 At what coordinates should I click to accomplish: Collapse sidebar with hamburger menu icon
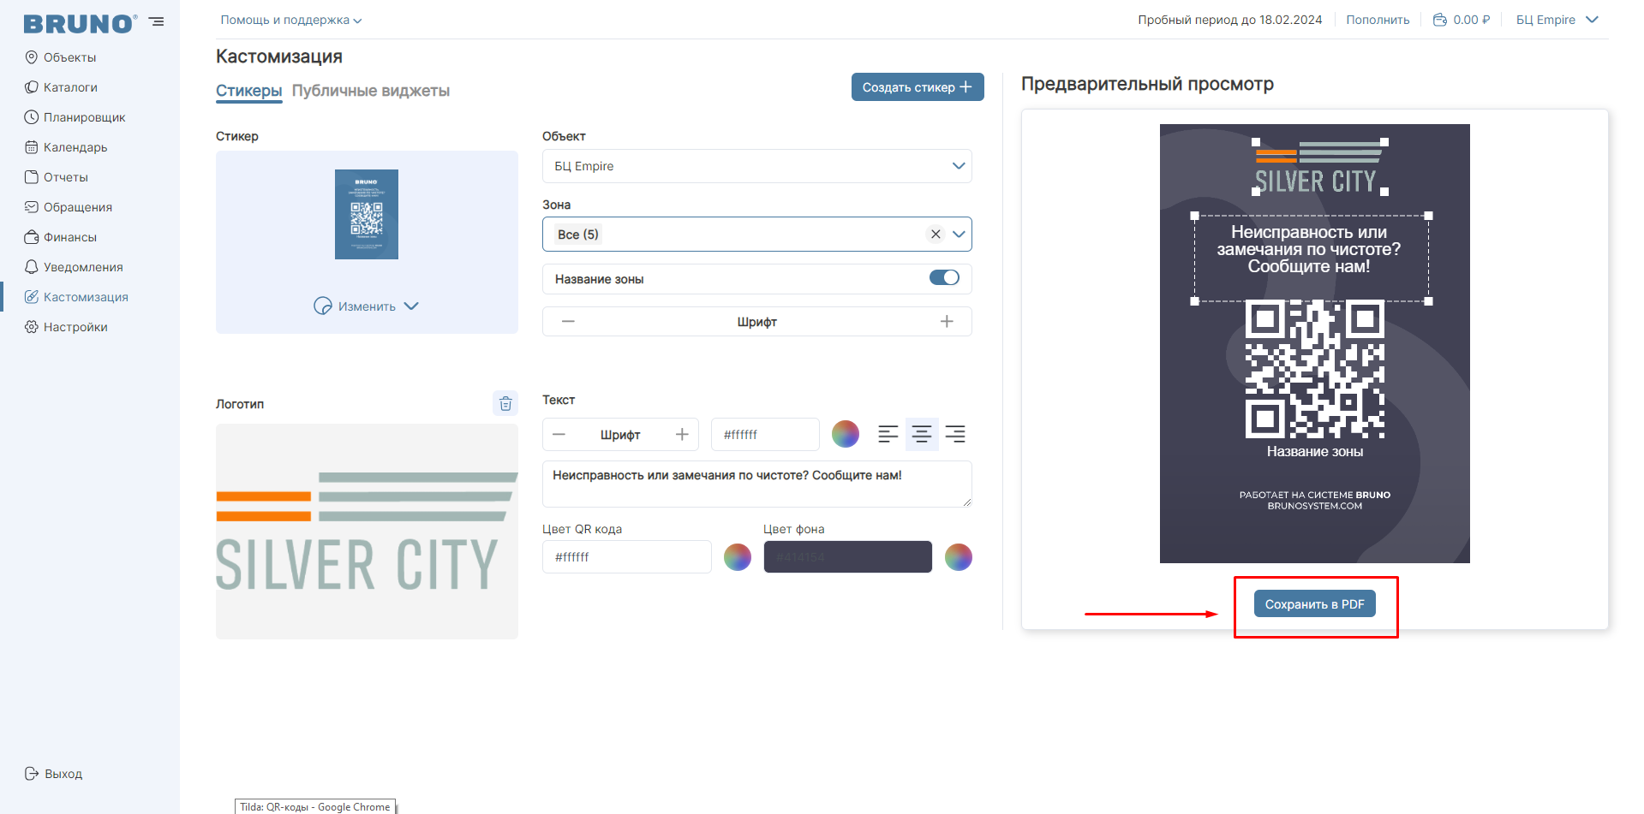pyautogui.click(x=157, y=22)
